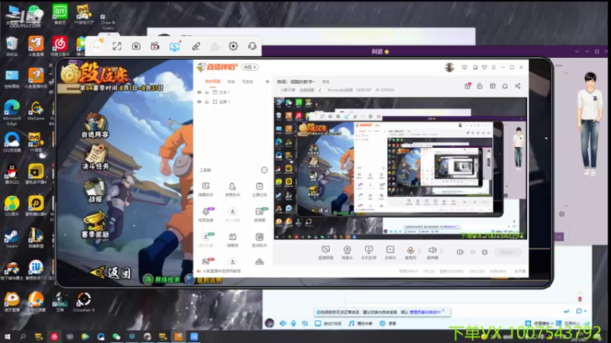Open the video connect tool with purple badge
The height and width of the screenshot is (343, 611).
pyautogui.click(x=205, y=215)
